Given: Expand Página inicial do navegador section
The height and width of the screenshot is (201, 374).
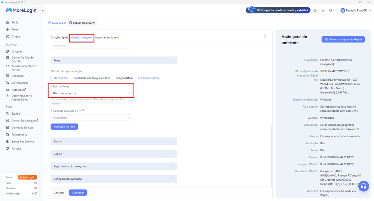Looking at the screenshot, I should pos(114,166).
